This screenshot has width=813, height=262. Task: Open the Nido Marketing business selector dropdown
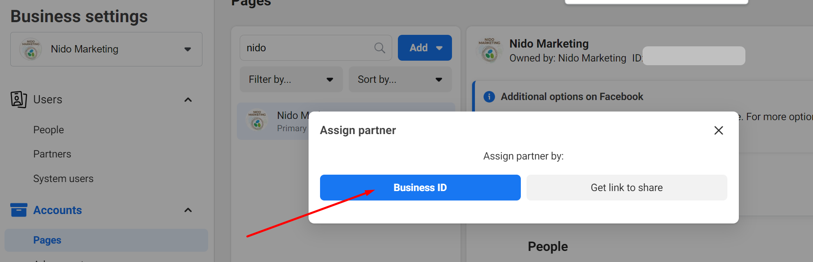[106, 49]
